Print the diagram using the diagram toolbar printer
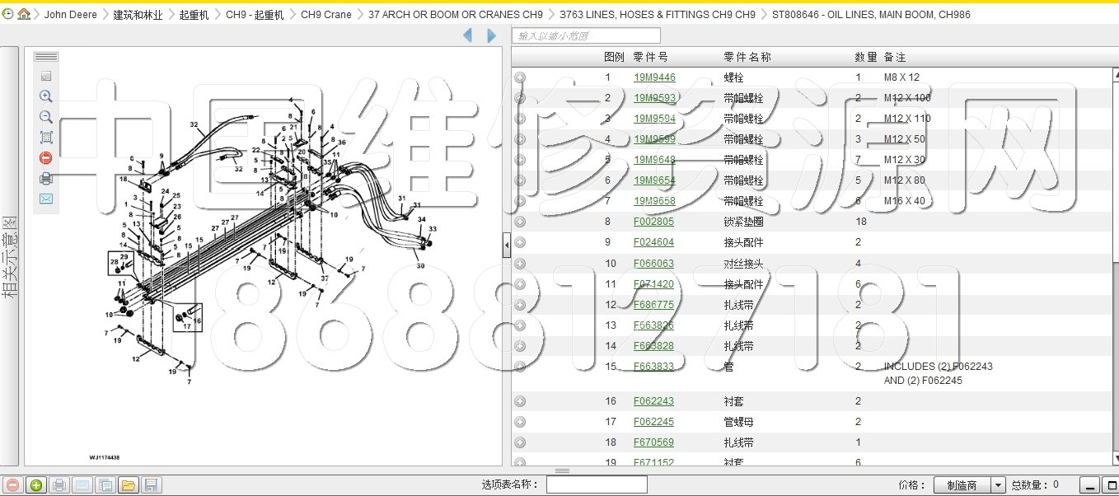This screenshot has width=1119, height=496. 46,178
